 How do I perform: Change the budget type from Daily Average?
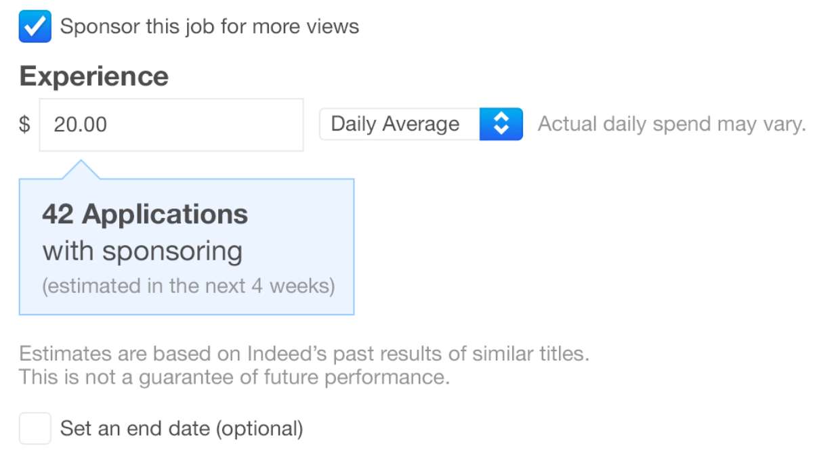[x=420, y=124]
